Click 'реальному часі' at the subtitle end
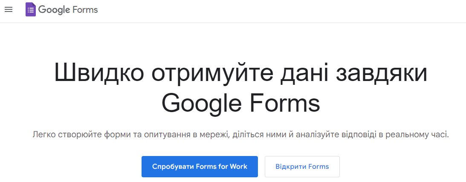This screenshot has width=466, height=182. tap(417, 135)
